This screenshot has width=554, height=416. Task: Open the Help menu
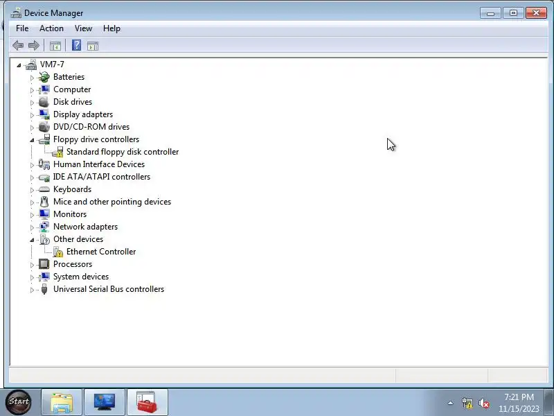(111, 28)
